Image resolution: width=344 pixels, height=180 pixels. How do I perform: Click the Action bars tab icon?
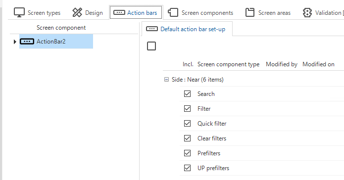point(119,12)
